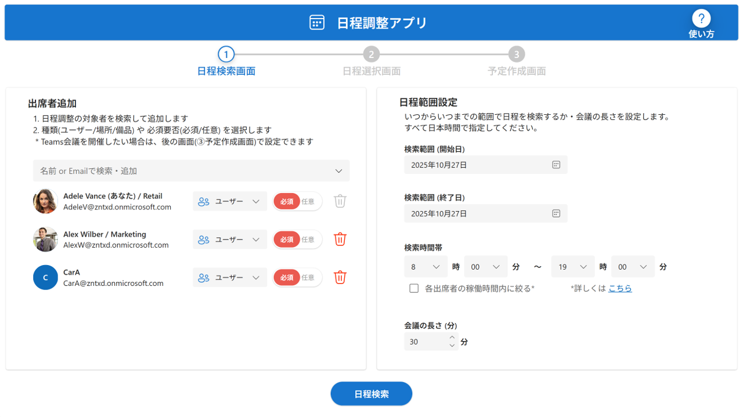This screenshot has width=743, height=417.
Task: Open the start date calendar picker icon
Action: [x=556, y=165]
